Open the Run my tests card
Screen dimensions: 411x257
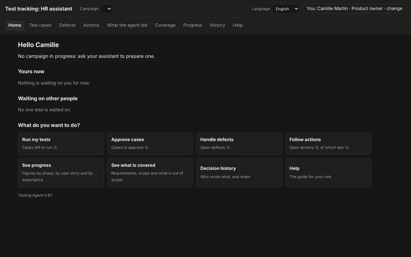coord(61,144)
